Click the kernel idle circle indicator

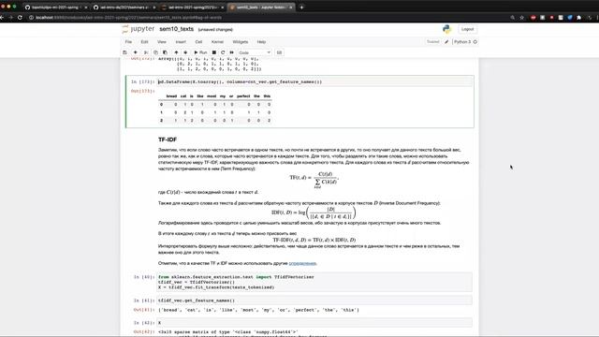[475, 41]
